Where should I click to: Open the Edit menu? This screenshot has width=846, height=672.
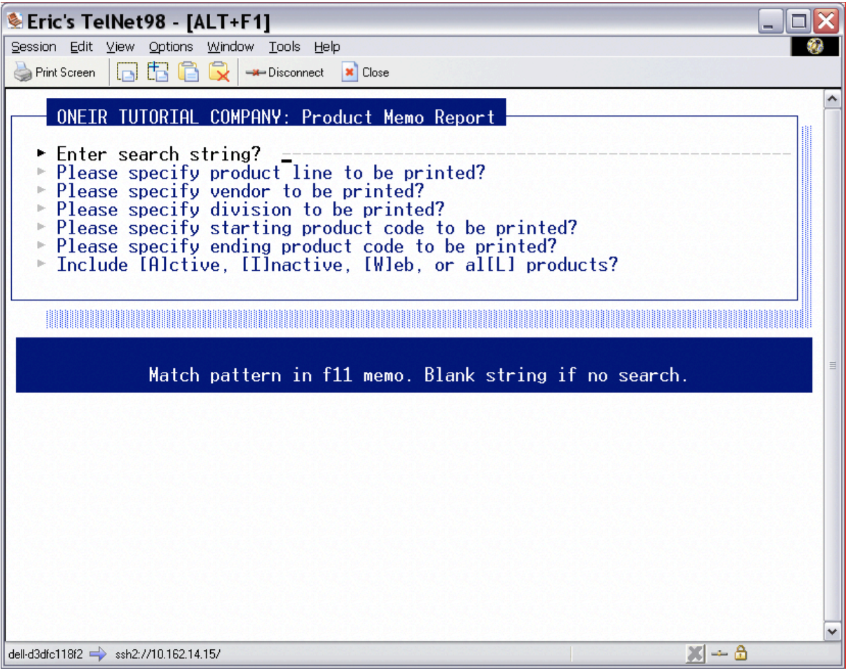pos(82,47)
